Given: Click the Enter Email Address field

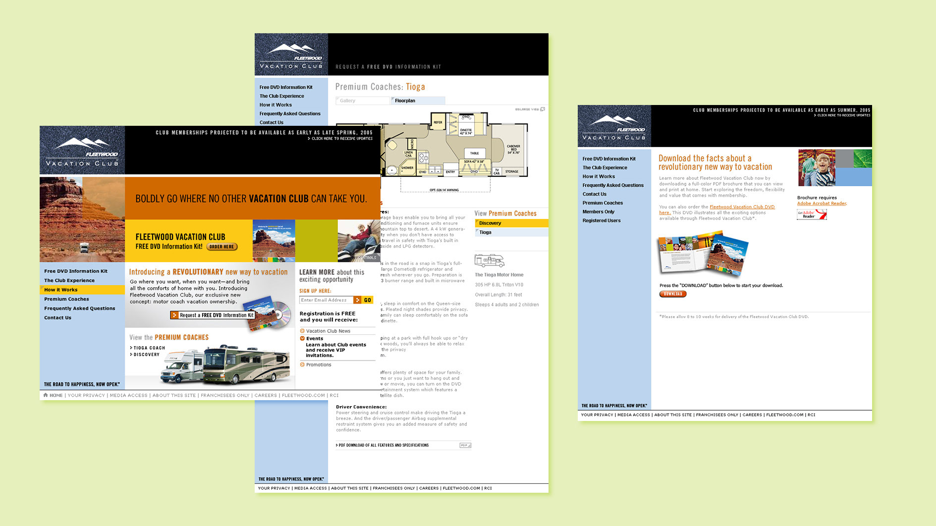Looking at the screenshot, I should pos(326,300).
